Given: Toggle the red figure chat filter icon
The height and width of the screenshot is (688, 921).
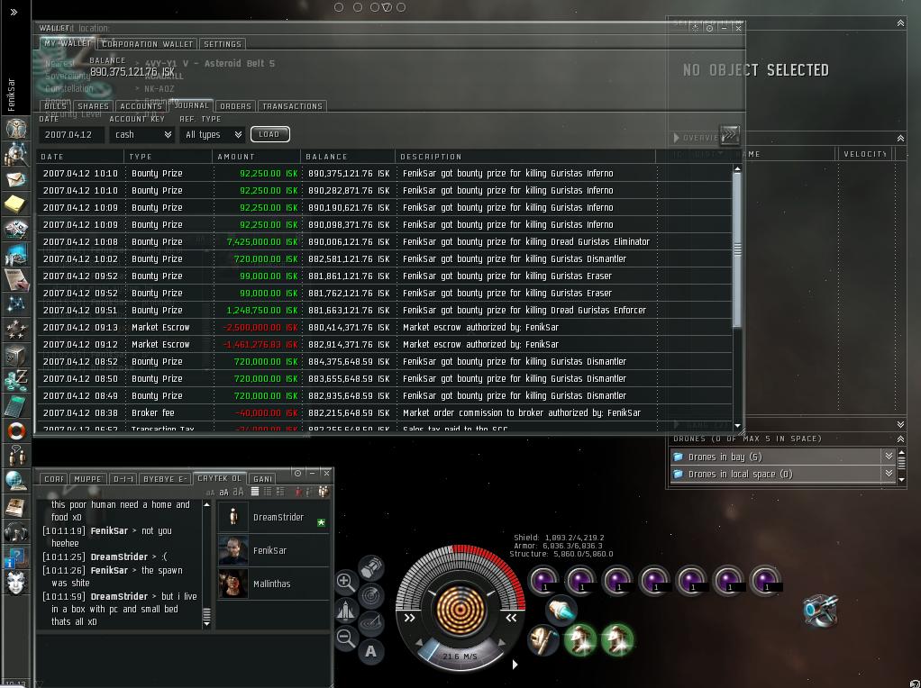Looking at the screenshot, I should coord(298,492).
